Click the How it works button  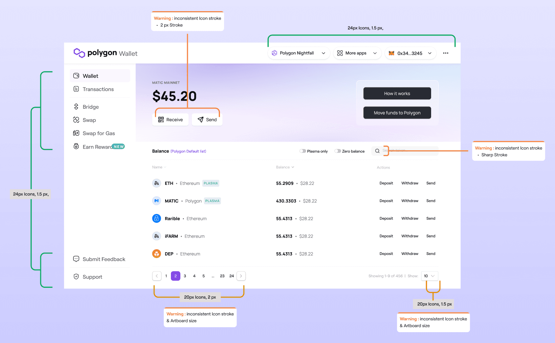click(397, 93)
